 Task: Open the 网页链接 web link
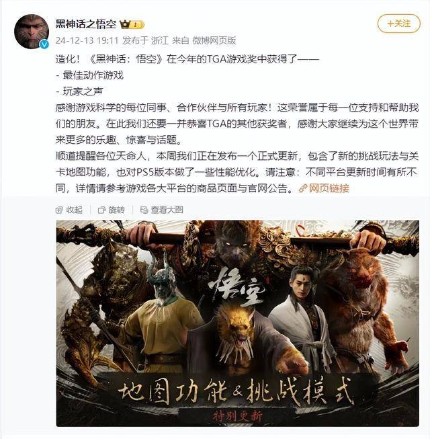coord(329,188)
